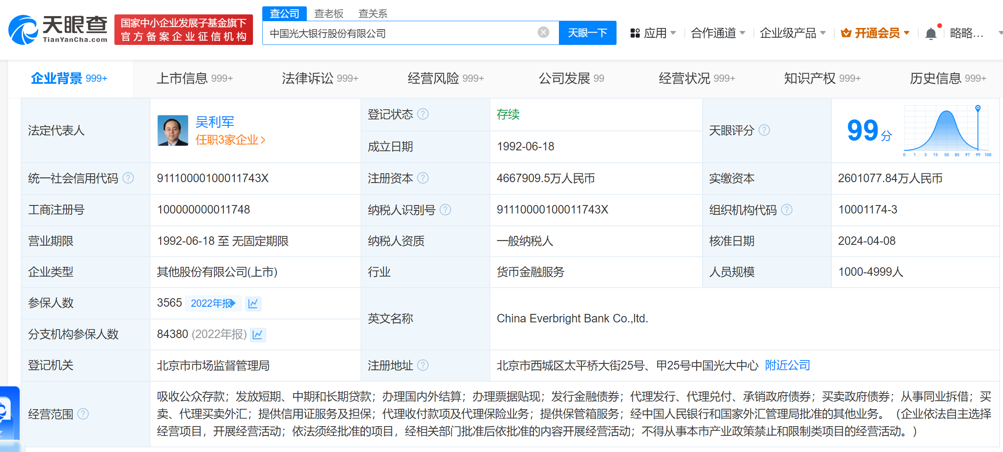1003x452 pixels.
Task: Click the 天眼一下 search button
Action: point(587,33)
